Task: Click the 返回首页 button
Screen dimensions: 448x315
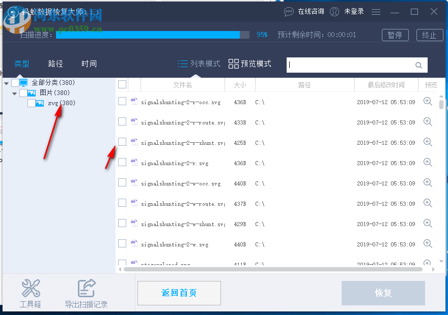Action: (x=179, y=293)
